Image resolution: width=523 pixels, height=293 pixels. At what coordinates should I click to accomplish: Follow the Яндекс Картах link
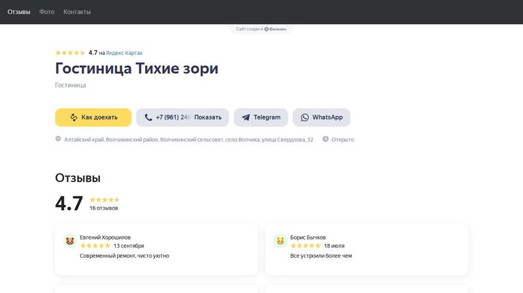click(124, 53)
